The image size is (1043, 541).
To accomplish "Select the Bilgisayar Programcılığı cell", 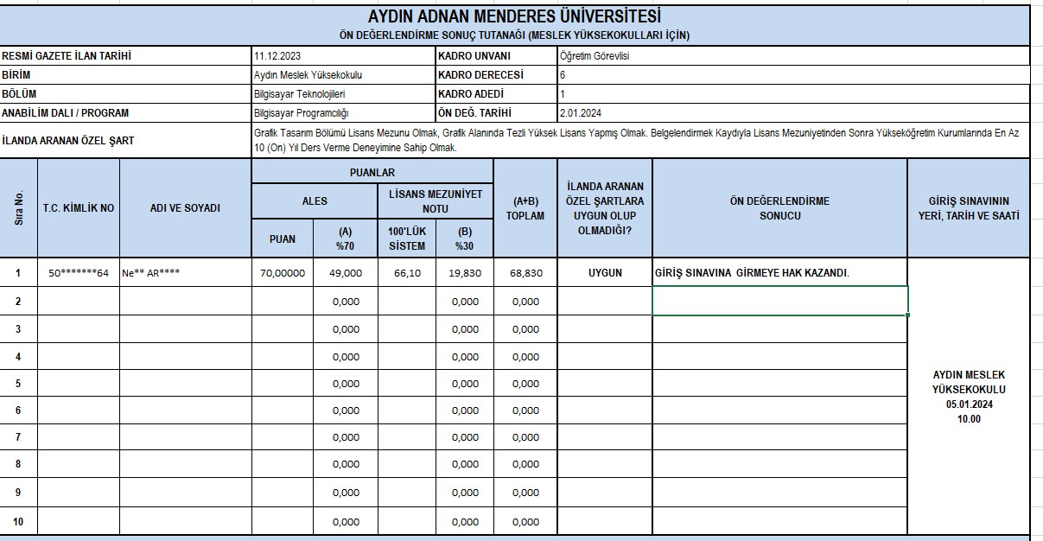I will click(342, 113).
